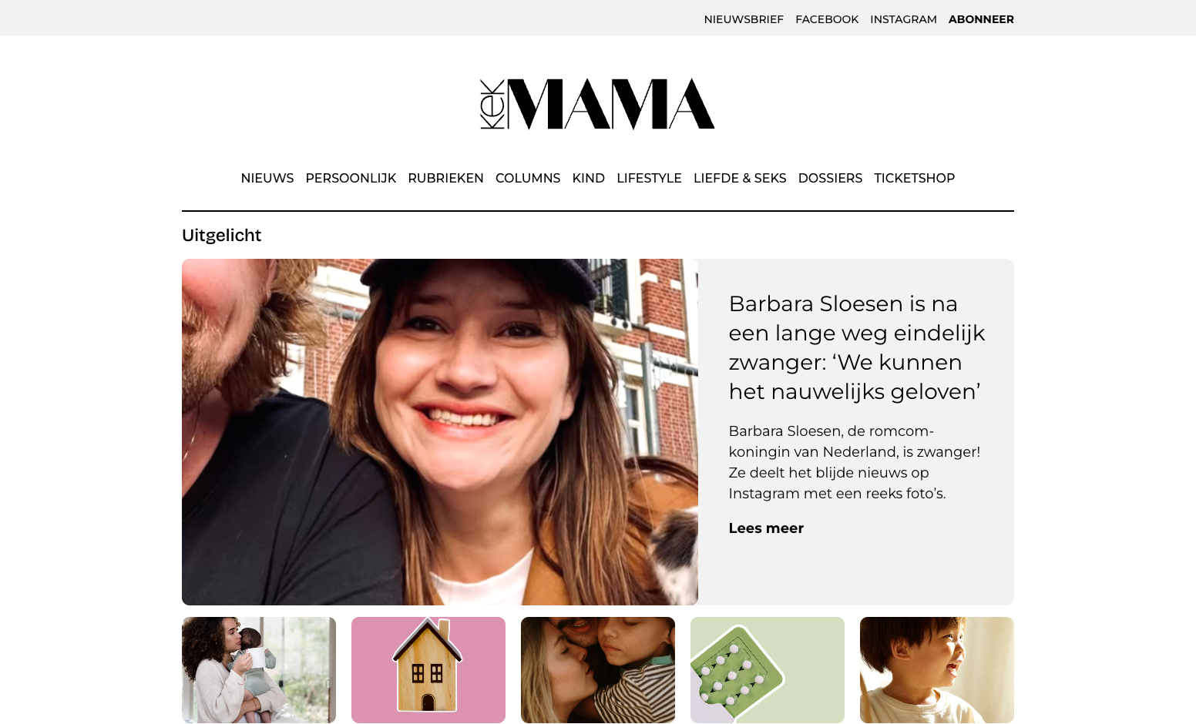Screen dimensions: 1196x724
Task: Open the Barbara Sloesen featured photo
Action: tap(440, 432)
